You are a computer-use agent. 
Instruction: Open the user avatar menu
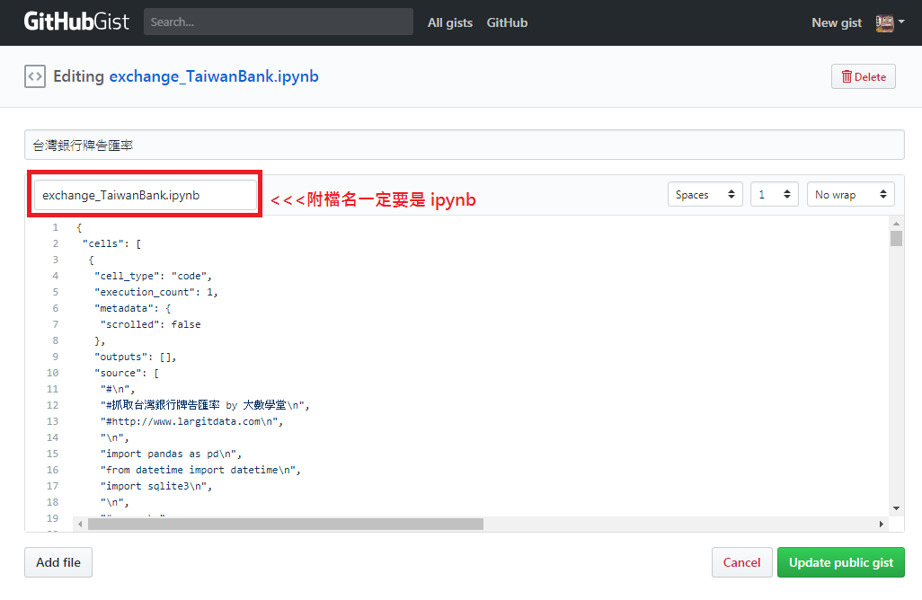pos(889,22)
